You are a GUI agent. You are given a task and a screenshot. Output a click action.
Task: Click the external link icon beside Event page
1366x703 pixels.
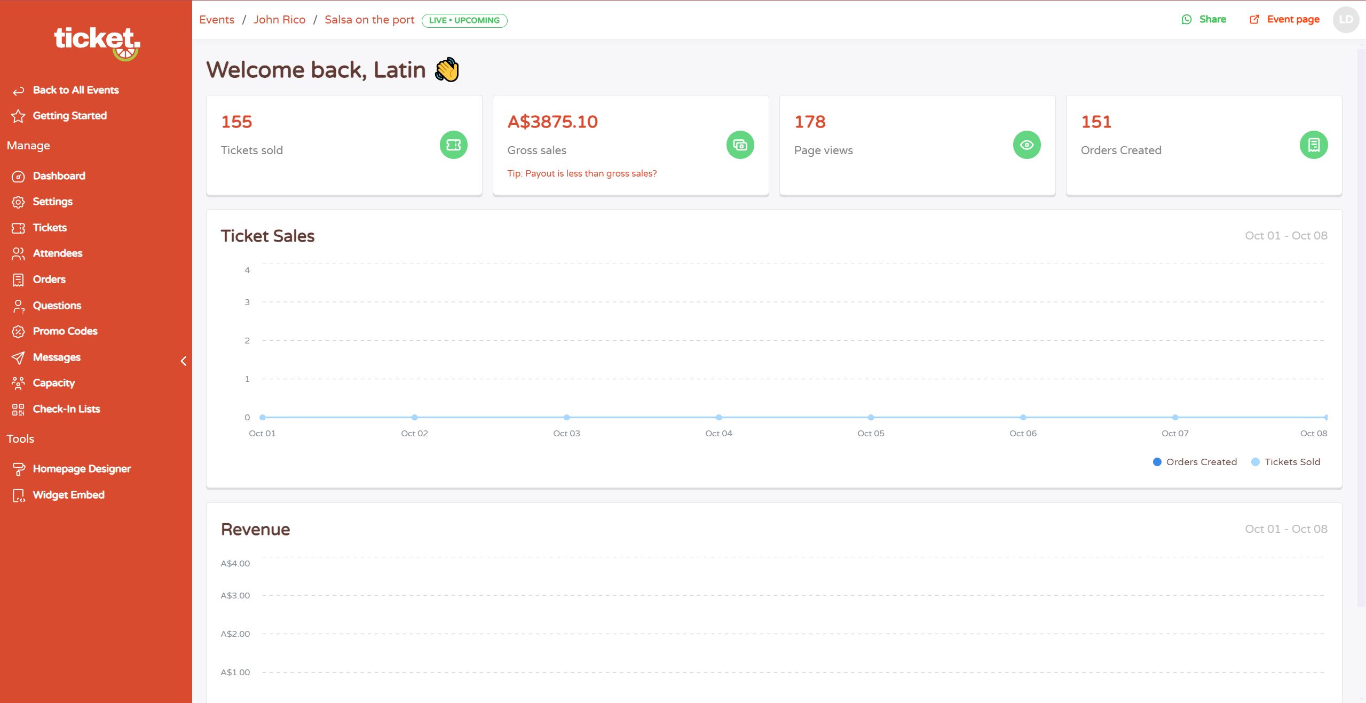pos(1254,20)
